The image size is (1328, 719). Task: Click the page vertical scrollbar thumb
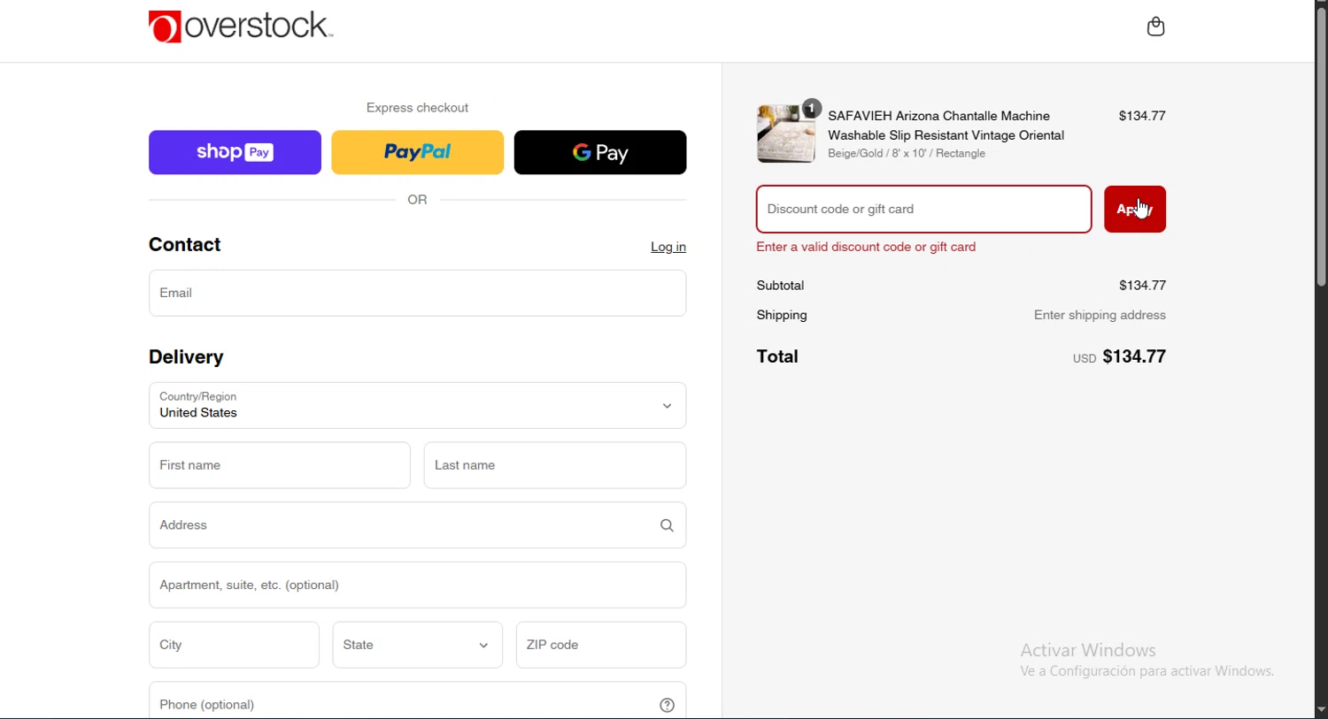tap(1321, 148)
